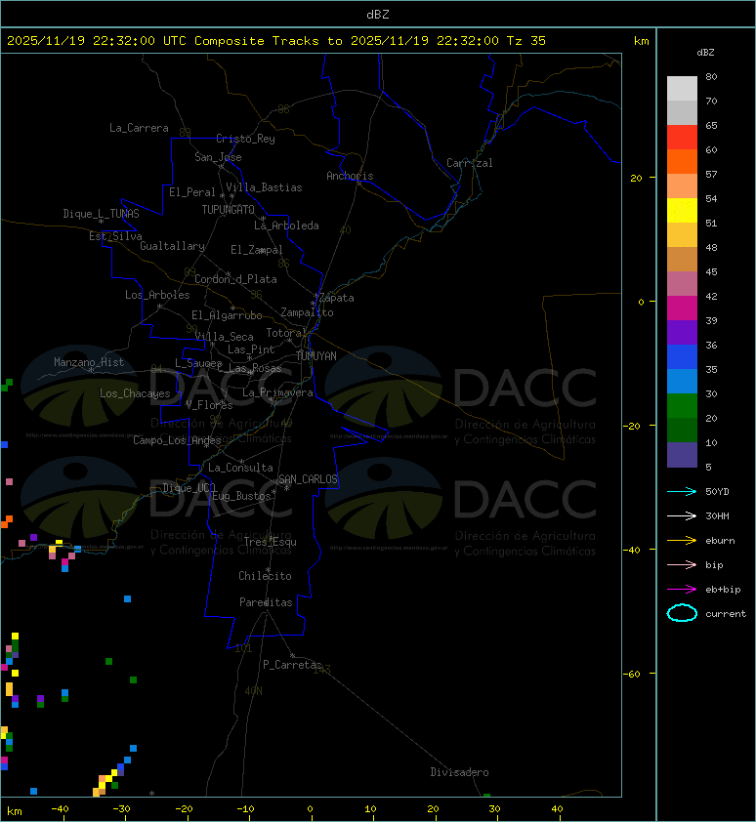Click the 20 km vertical axis tick

pos(636,178)
